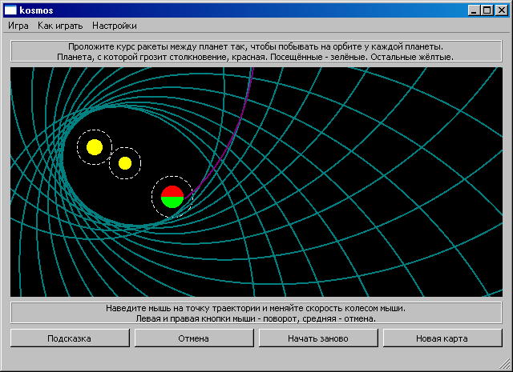Click the Начать заново button
The image size is (513, 372).
point(318,338)
